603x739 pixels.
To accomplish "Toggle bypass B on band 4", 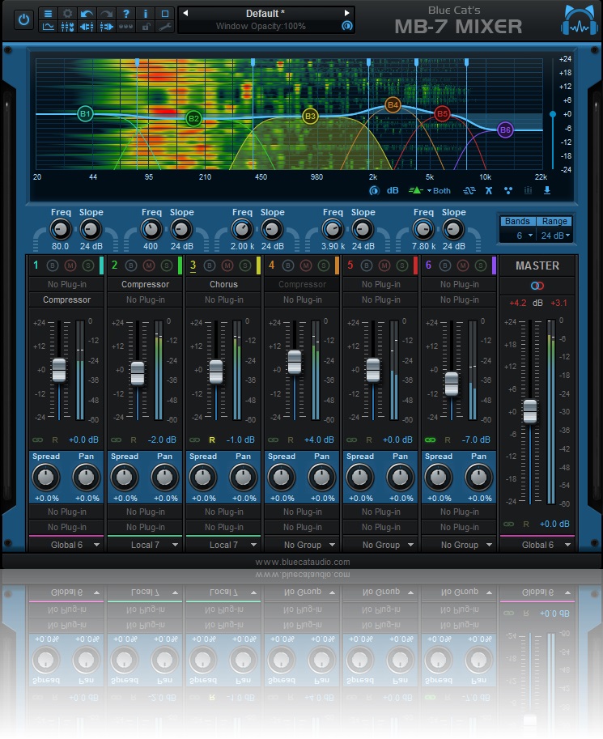I will 288,265.
